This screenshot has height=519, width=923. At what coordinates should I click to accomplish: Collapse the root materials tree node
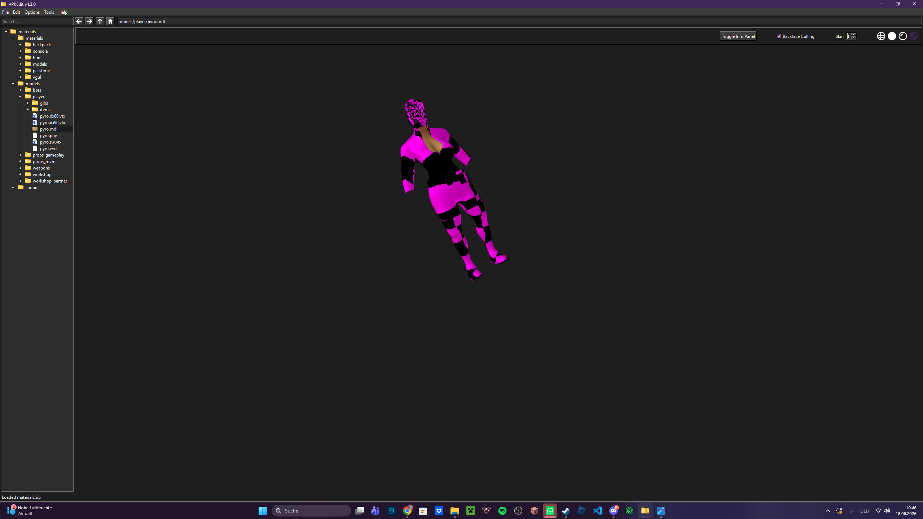(x=6, y=32)
